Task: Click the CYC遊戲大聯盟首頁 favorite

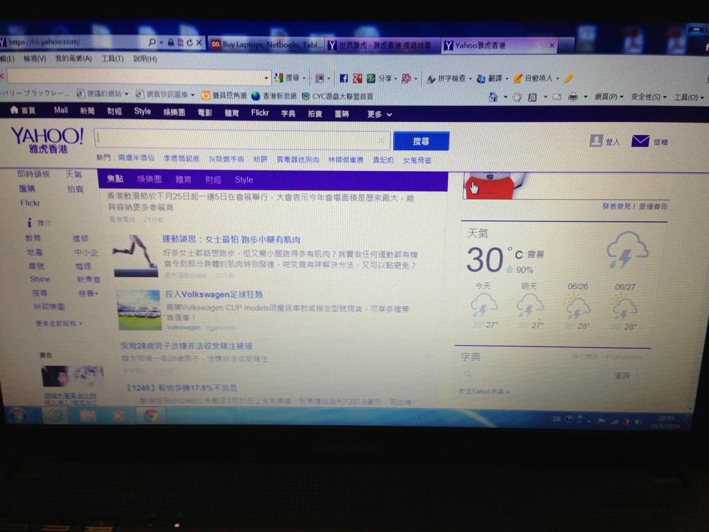Action: pyautogui.click(x=338, y=96)
